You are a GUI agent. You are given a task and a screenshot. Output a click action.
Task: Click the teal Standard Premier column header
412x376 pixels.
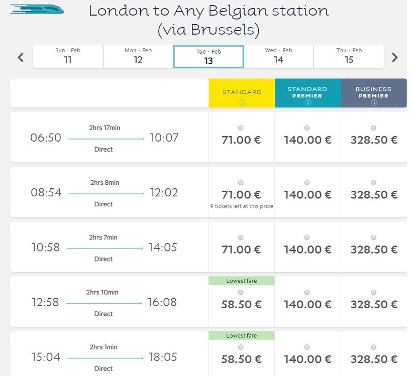[x=307, y=92]
